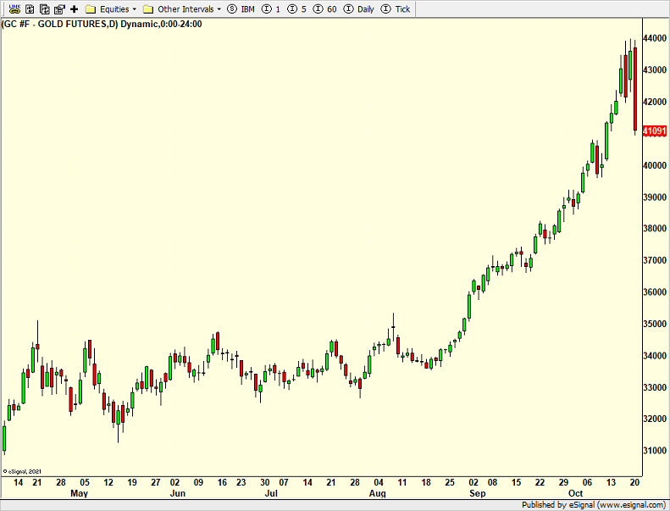Click the 40000 level on price axis
670x511 pixels.
(655, 165)
